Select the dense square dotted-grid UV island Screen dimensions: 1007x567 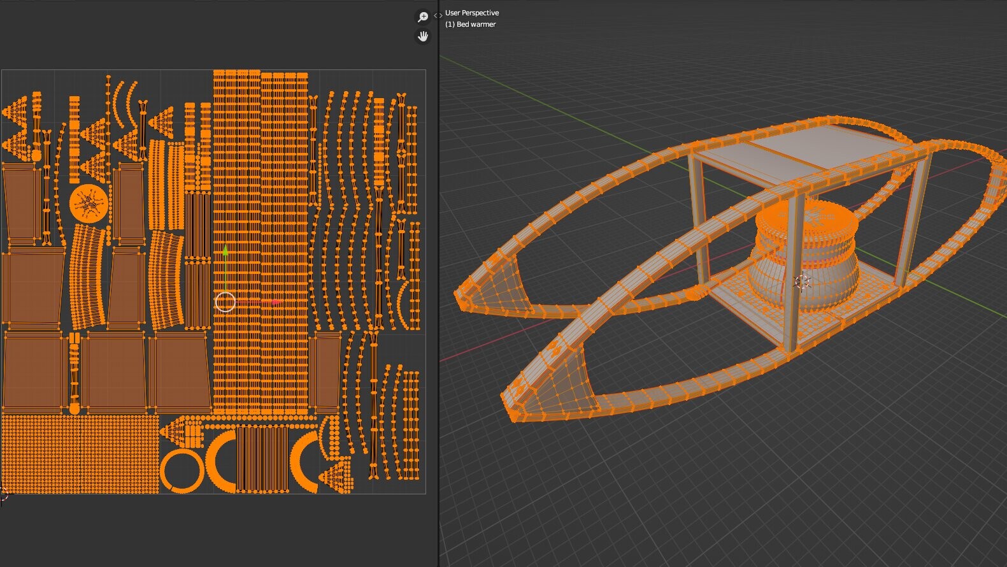80,454
